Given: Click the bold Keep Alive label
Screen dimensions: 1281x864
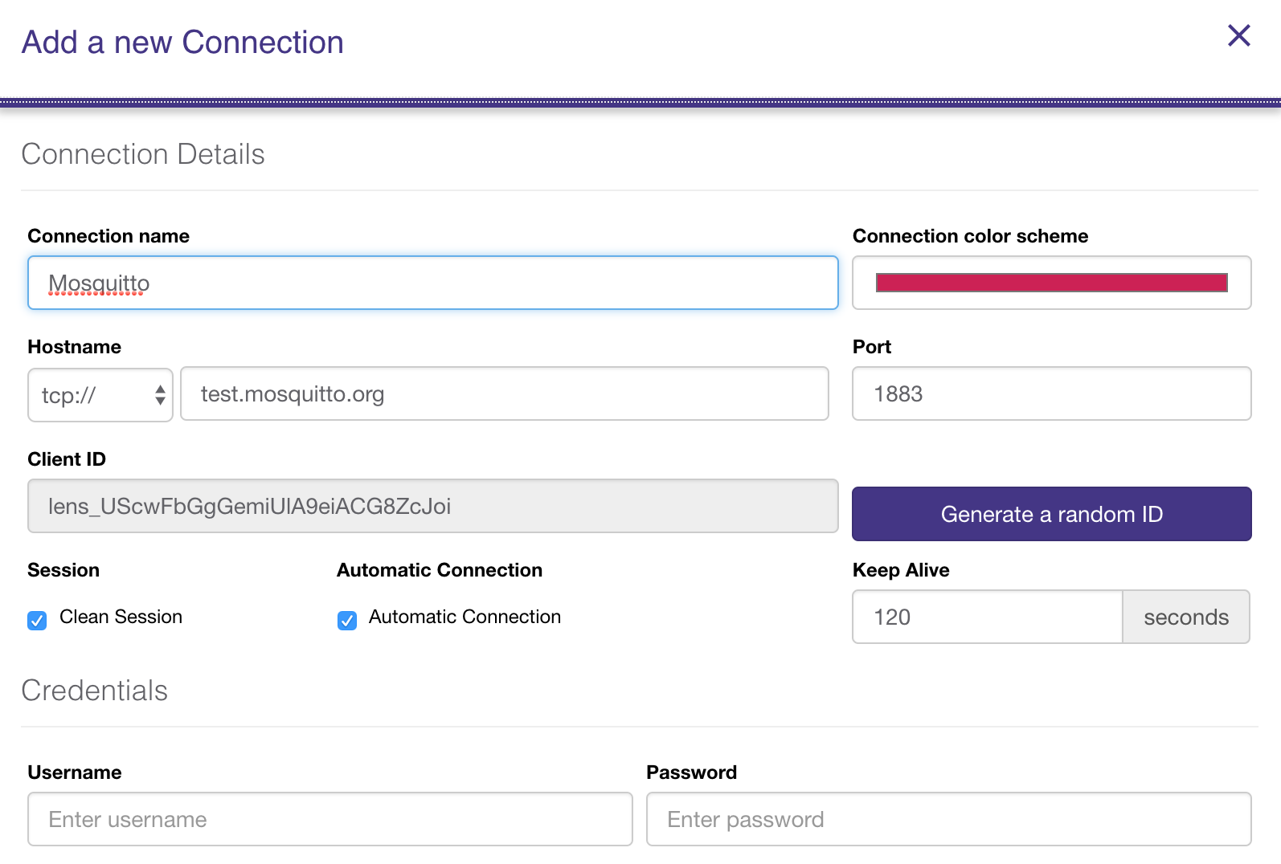Looking at the screenshot, I should [x=901, y=570].
